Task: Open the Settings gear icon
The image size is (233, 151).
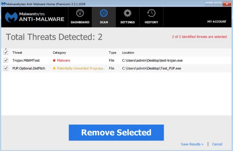Action: tap(128, 13)
